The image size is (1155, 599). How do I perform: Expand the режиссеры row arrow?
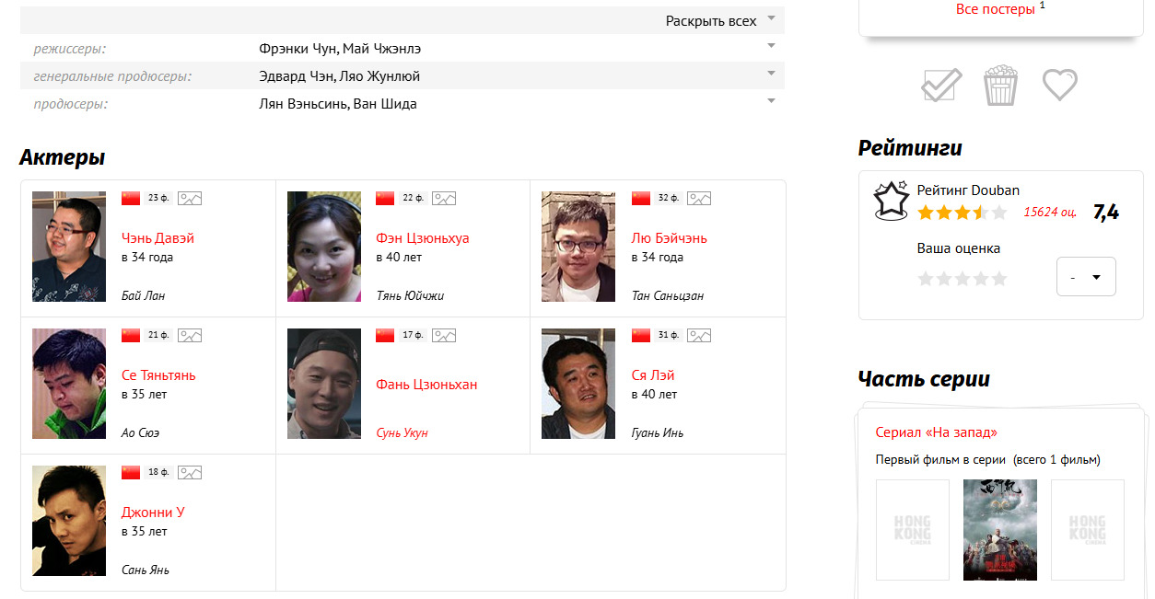pos(771,46)
